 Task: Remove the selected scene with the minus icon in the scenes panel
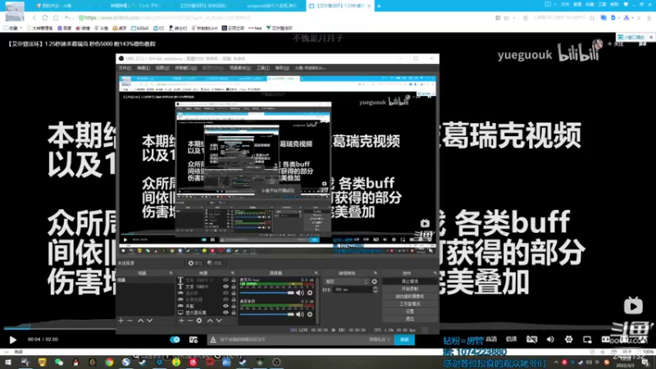click(130, 321)
